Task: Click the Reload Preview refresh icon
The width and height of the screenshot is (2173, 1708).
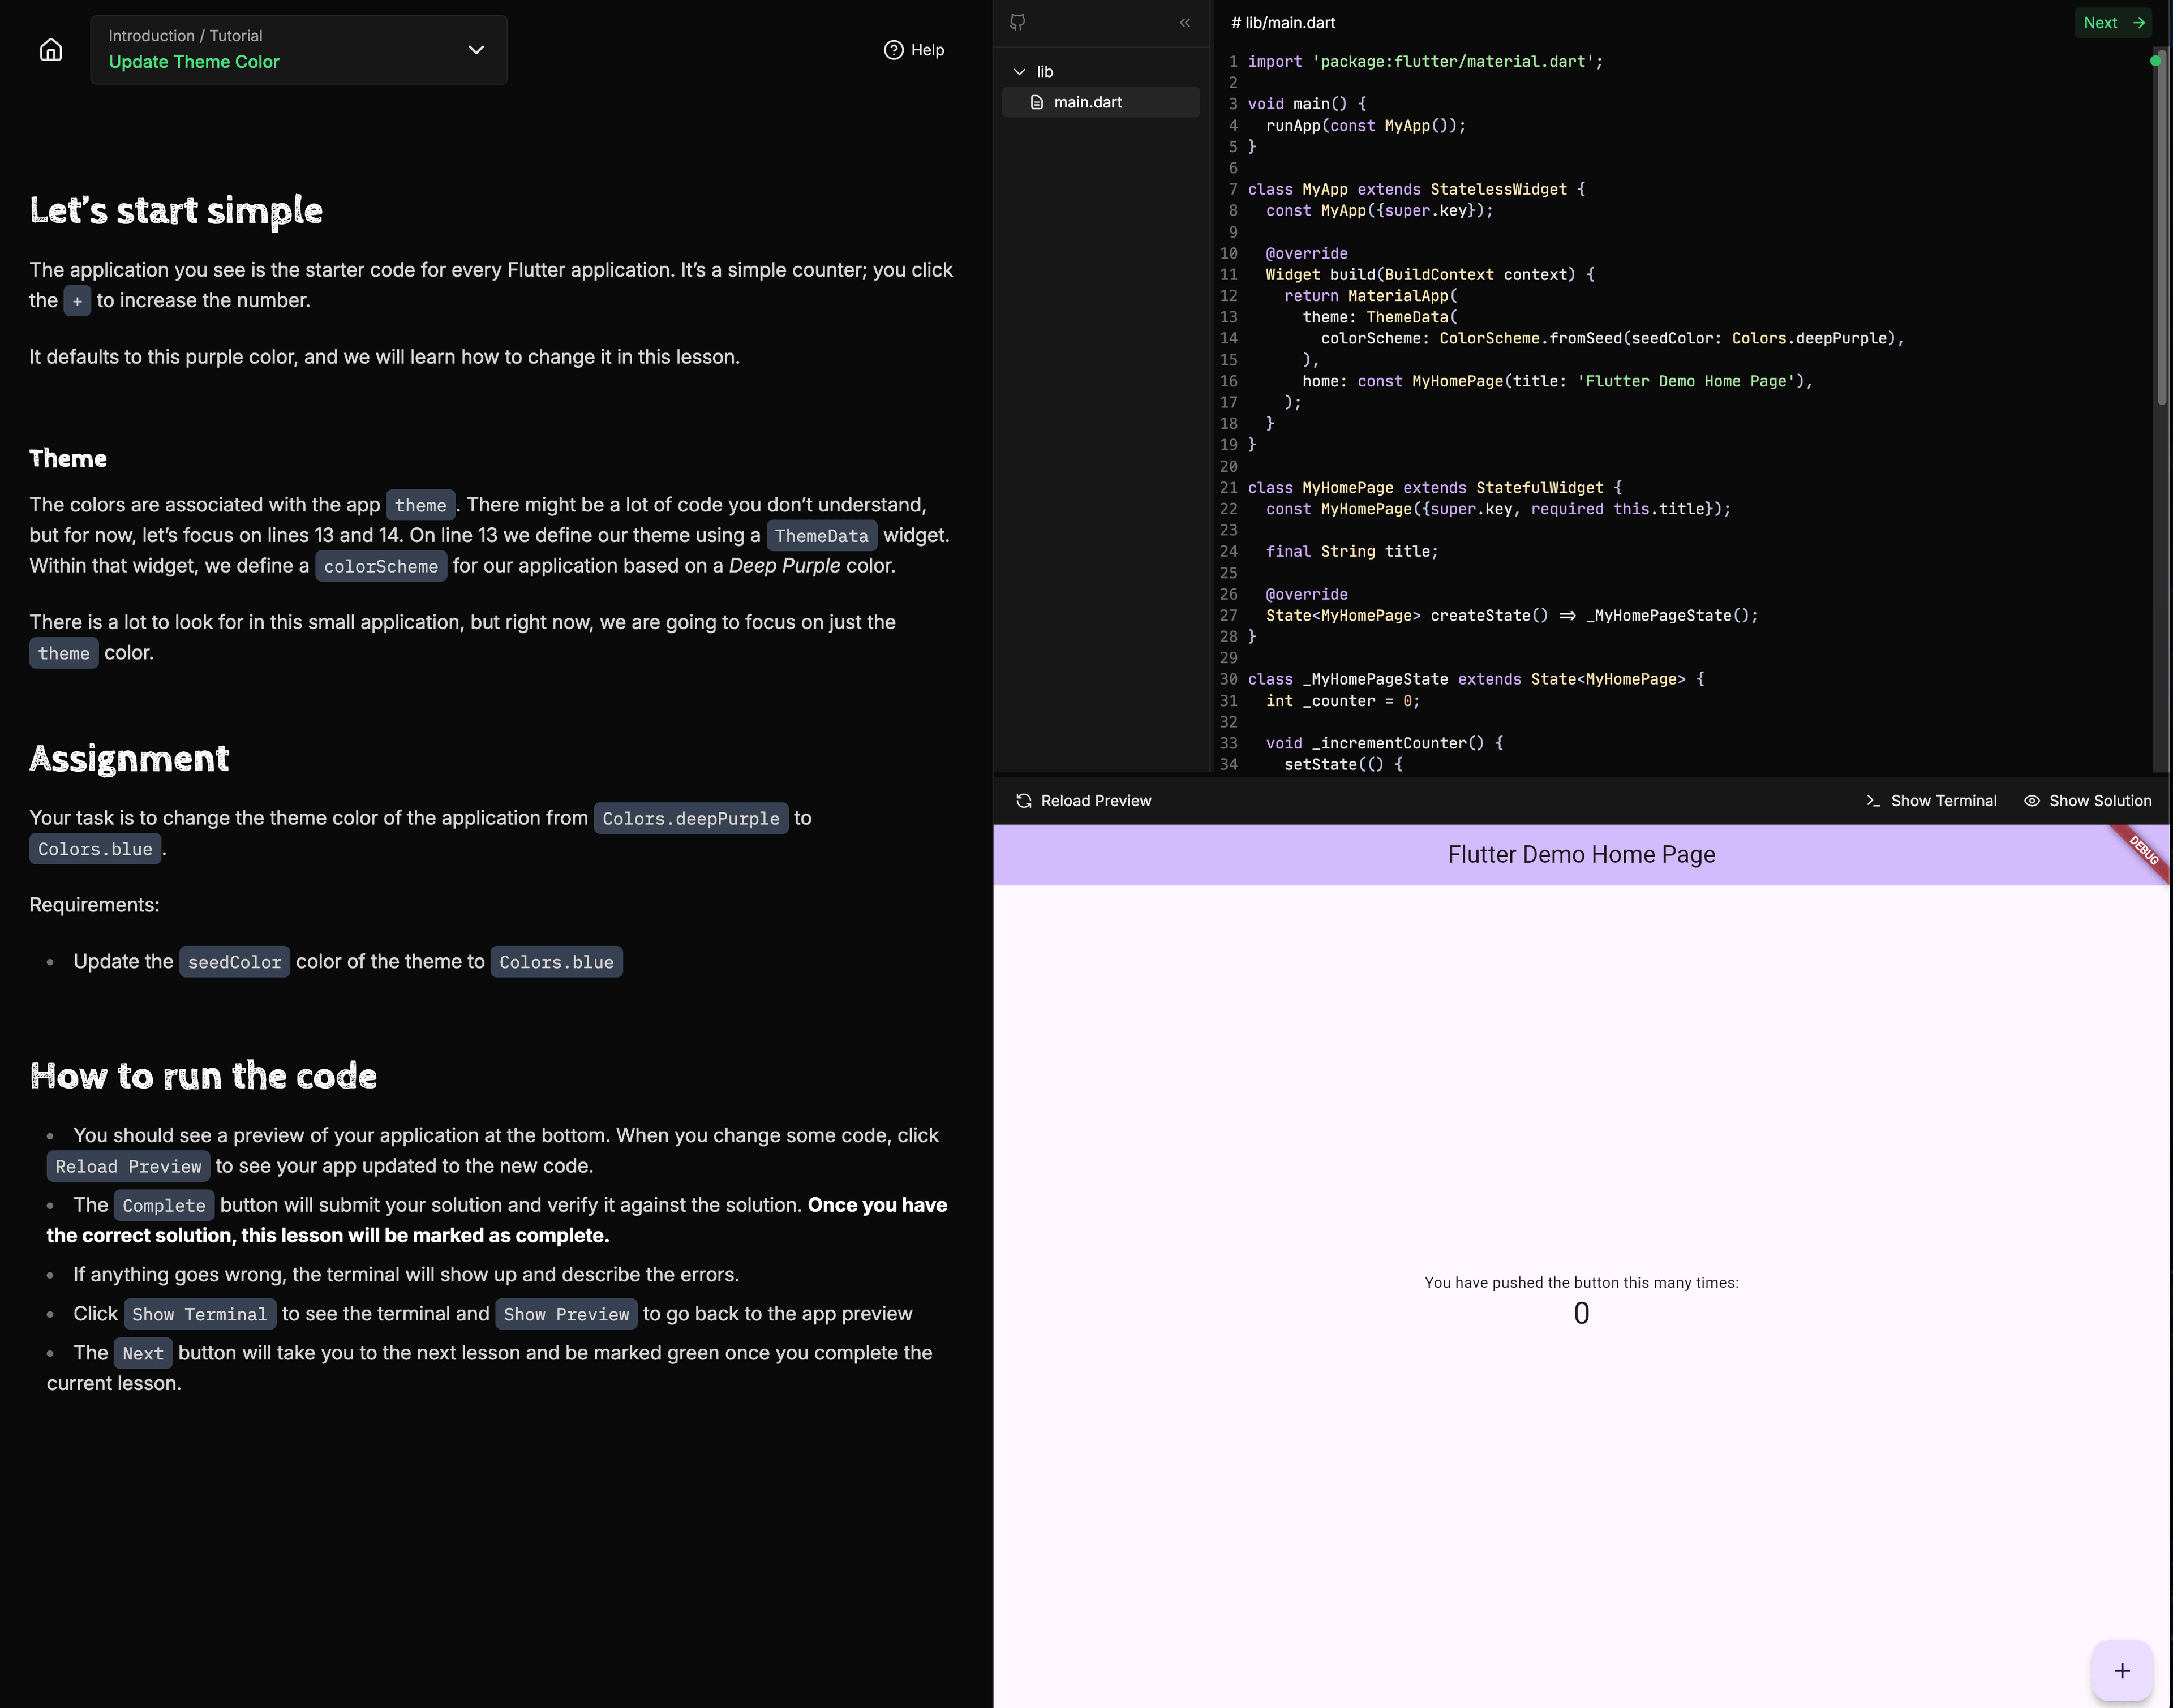Action: coord(1023,801)
